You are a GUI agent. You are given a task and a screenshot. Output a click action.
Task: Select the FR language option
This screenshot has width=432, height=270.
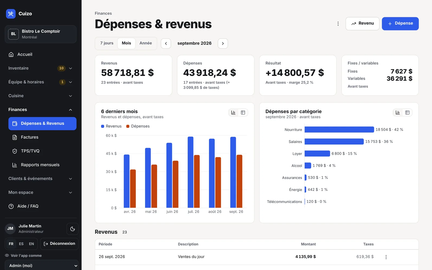(11, 244)
